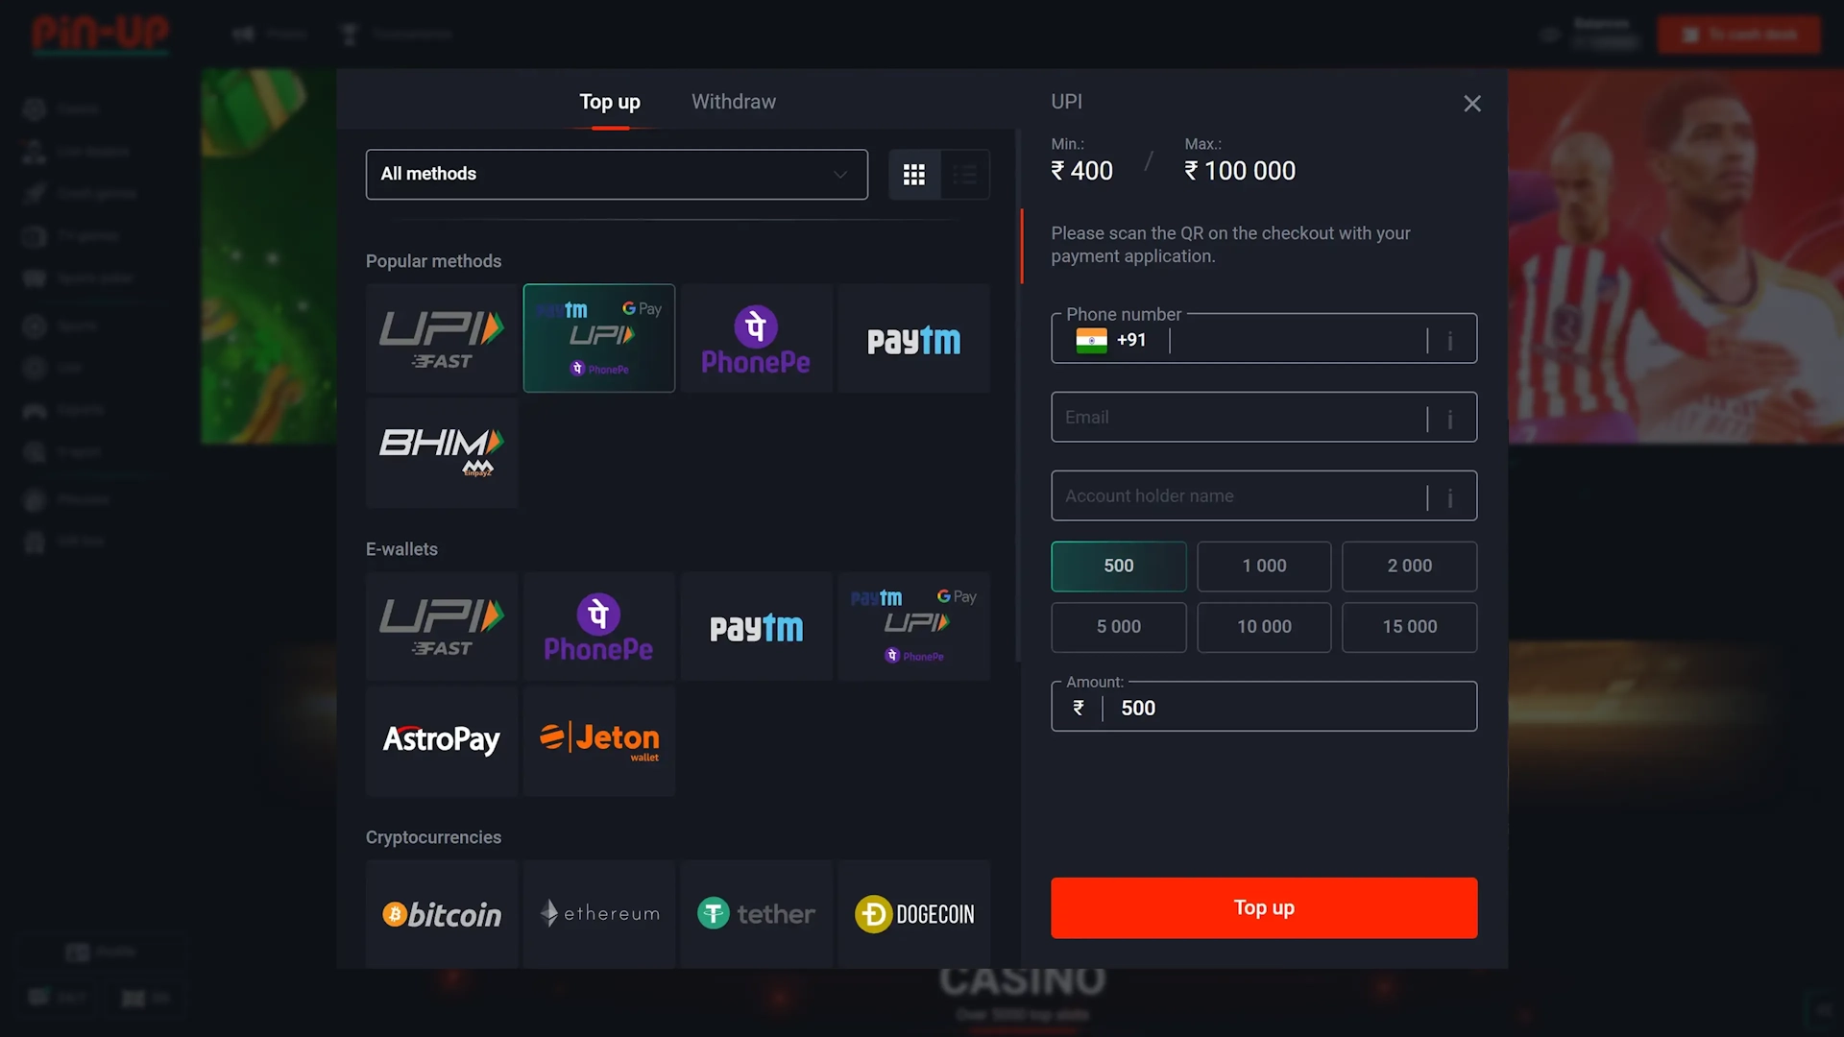This screenshot has width=1844, height=1037.
Task: Select the 5 000 amount preset
Action: pos(1118,627)
